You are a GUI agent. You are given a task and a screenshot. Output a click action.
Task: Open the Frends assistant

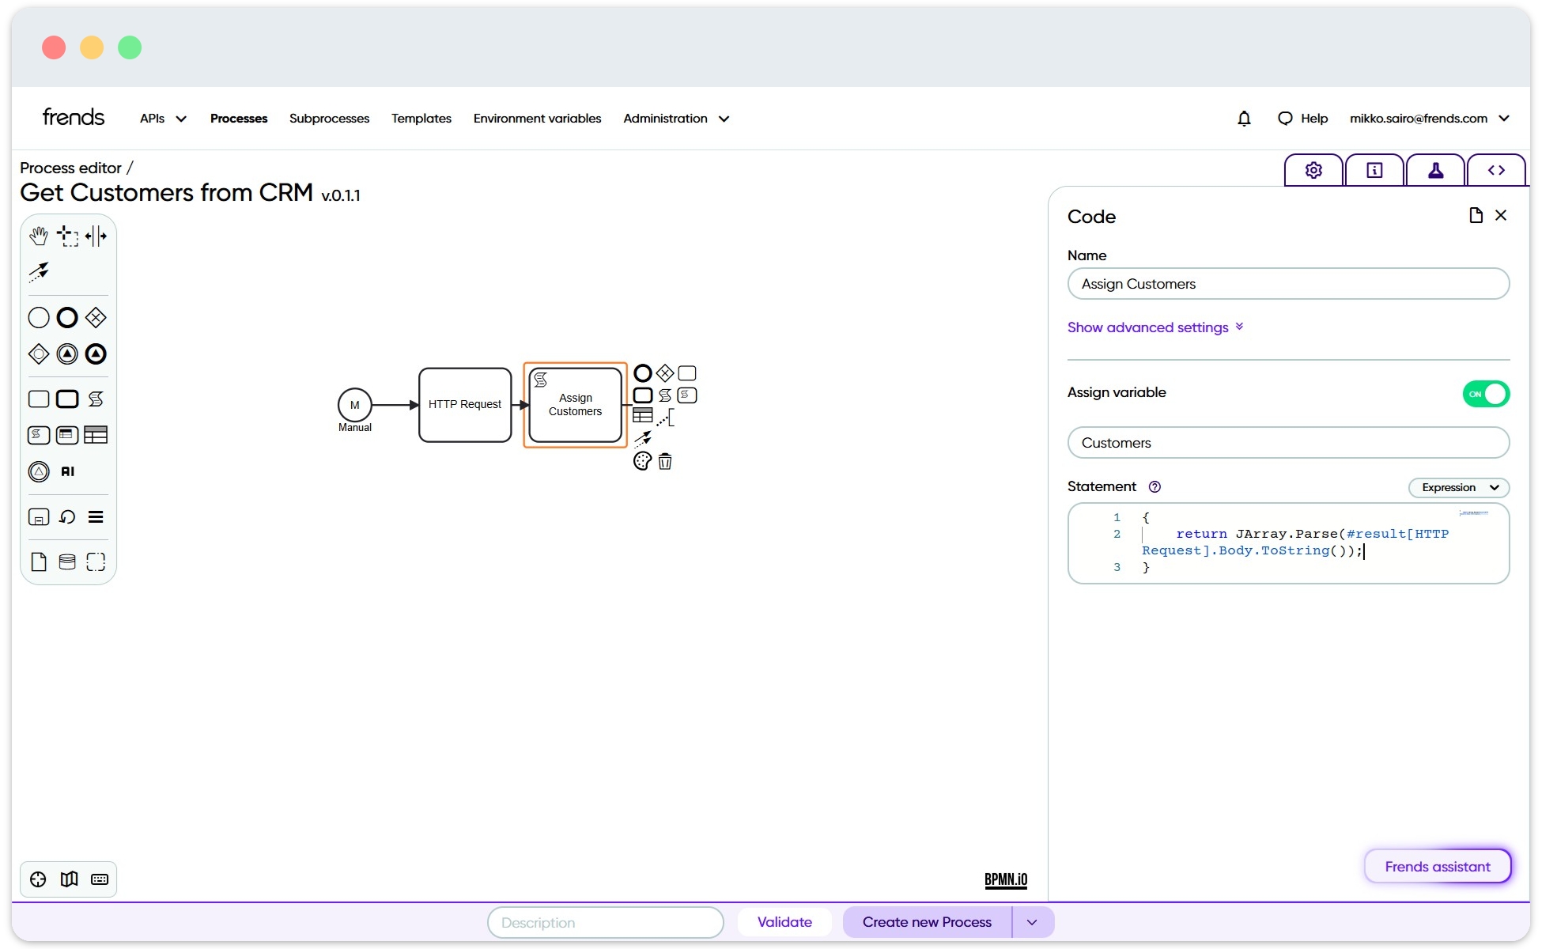tap(1438, 866)
